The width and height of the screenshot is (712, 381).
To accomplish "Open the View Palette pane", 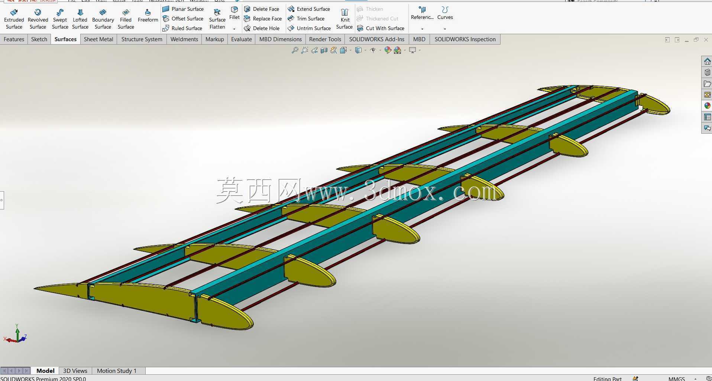I will [707, 95].
